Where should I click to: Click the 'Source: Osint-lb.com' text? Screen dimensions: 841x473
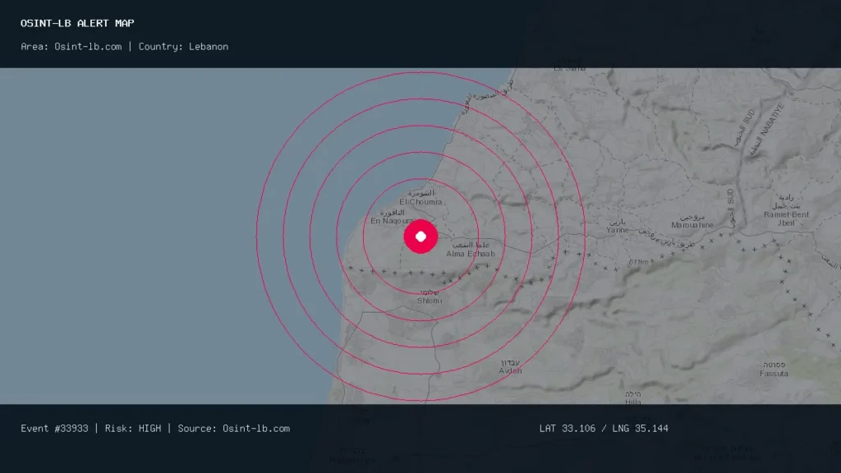[x=234, y=429]
